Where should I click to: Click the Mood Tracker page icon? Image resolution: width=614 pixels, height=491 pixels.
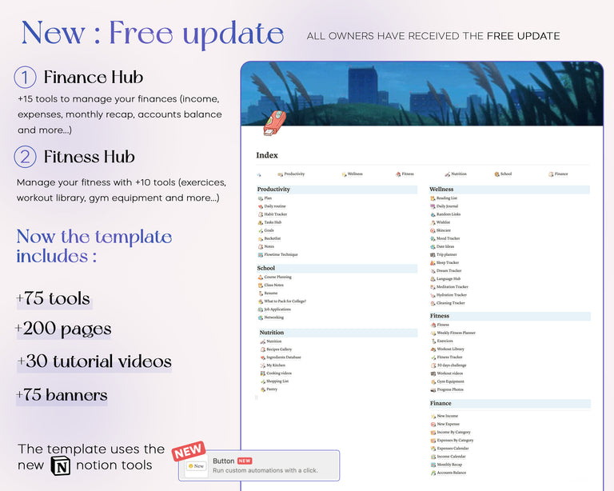point(433,238)
